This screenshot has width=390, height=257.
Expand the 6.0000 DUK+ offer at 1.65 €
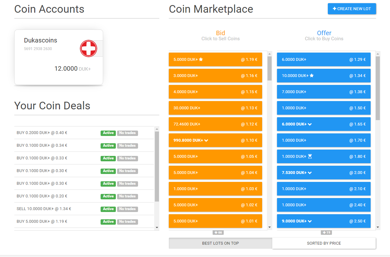coord(310,124)
